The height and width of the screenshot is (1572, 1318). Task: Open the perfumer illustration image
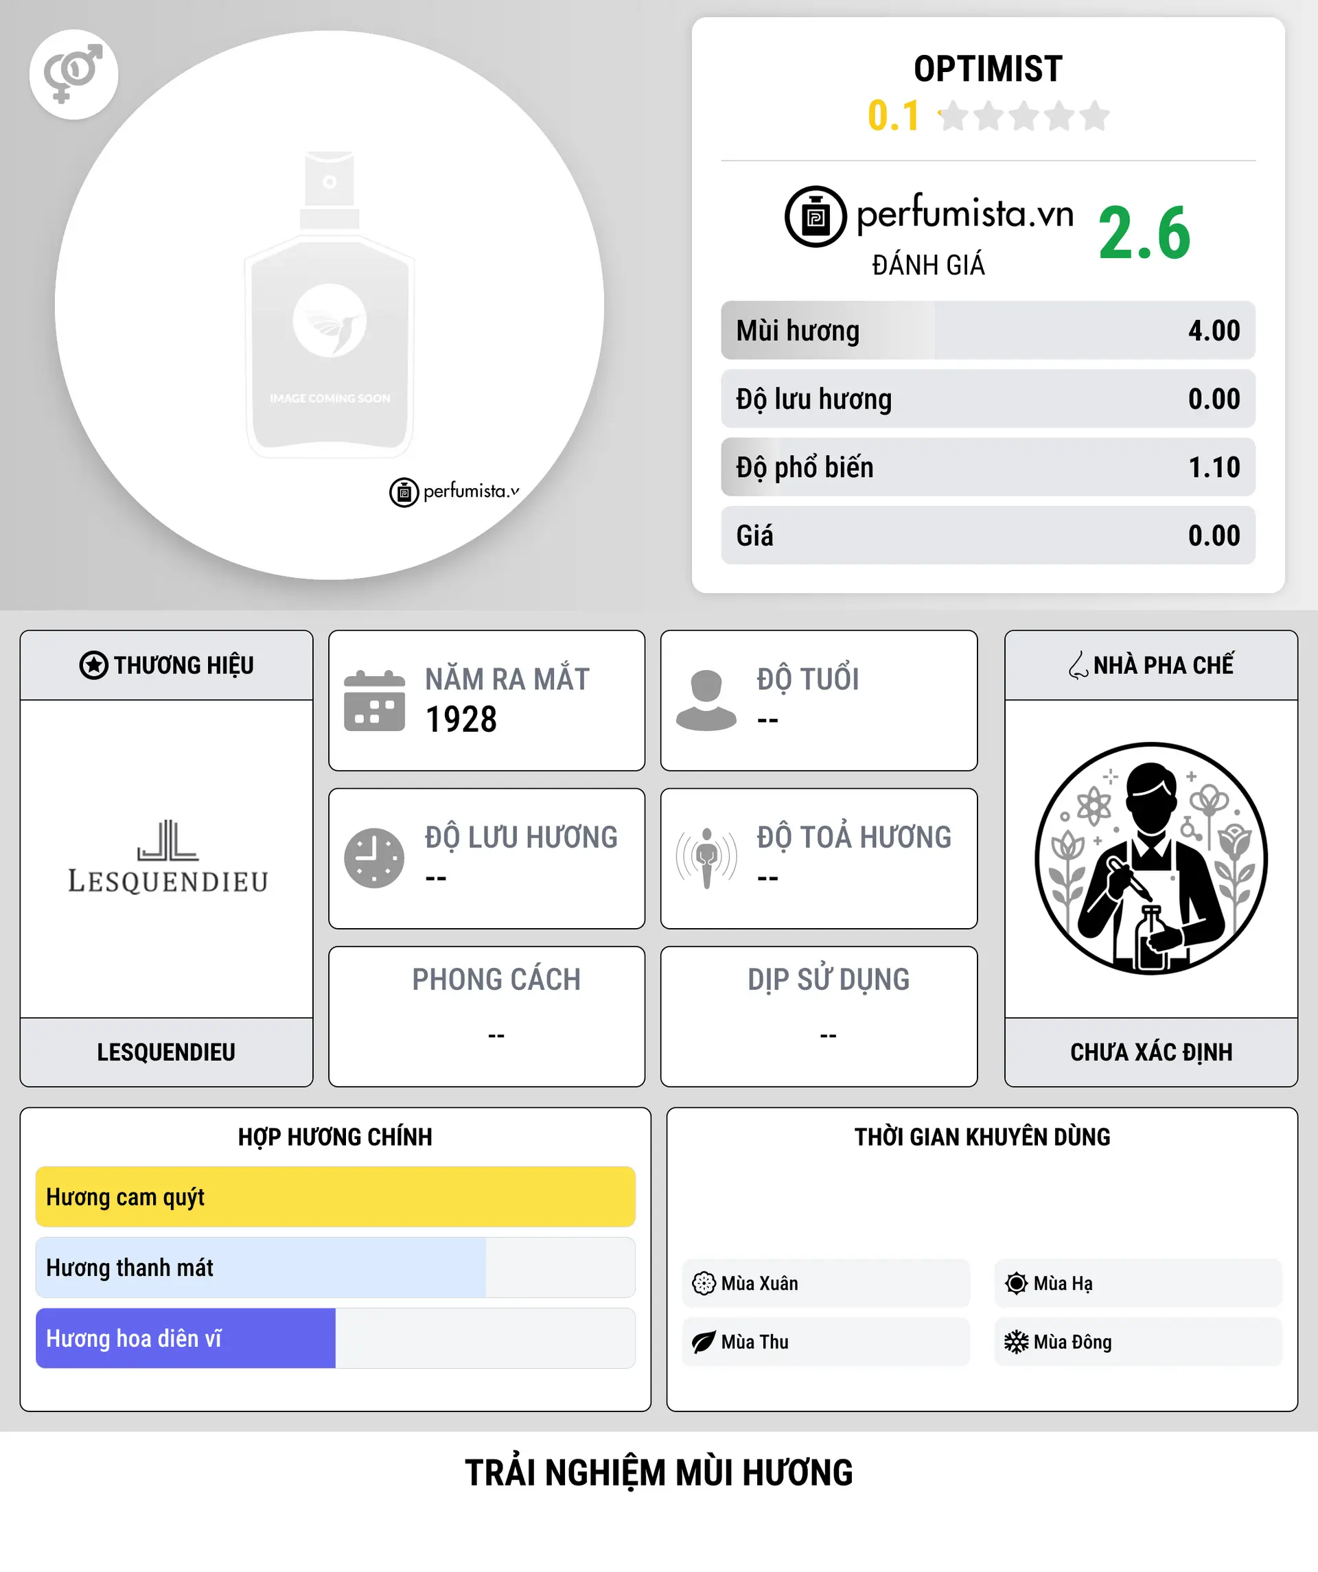[x=1151, y=859]
